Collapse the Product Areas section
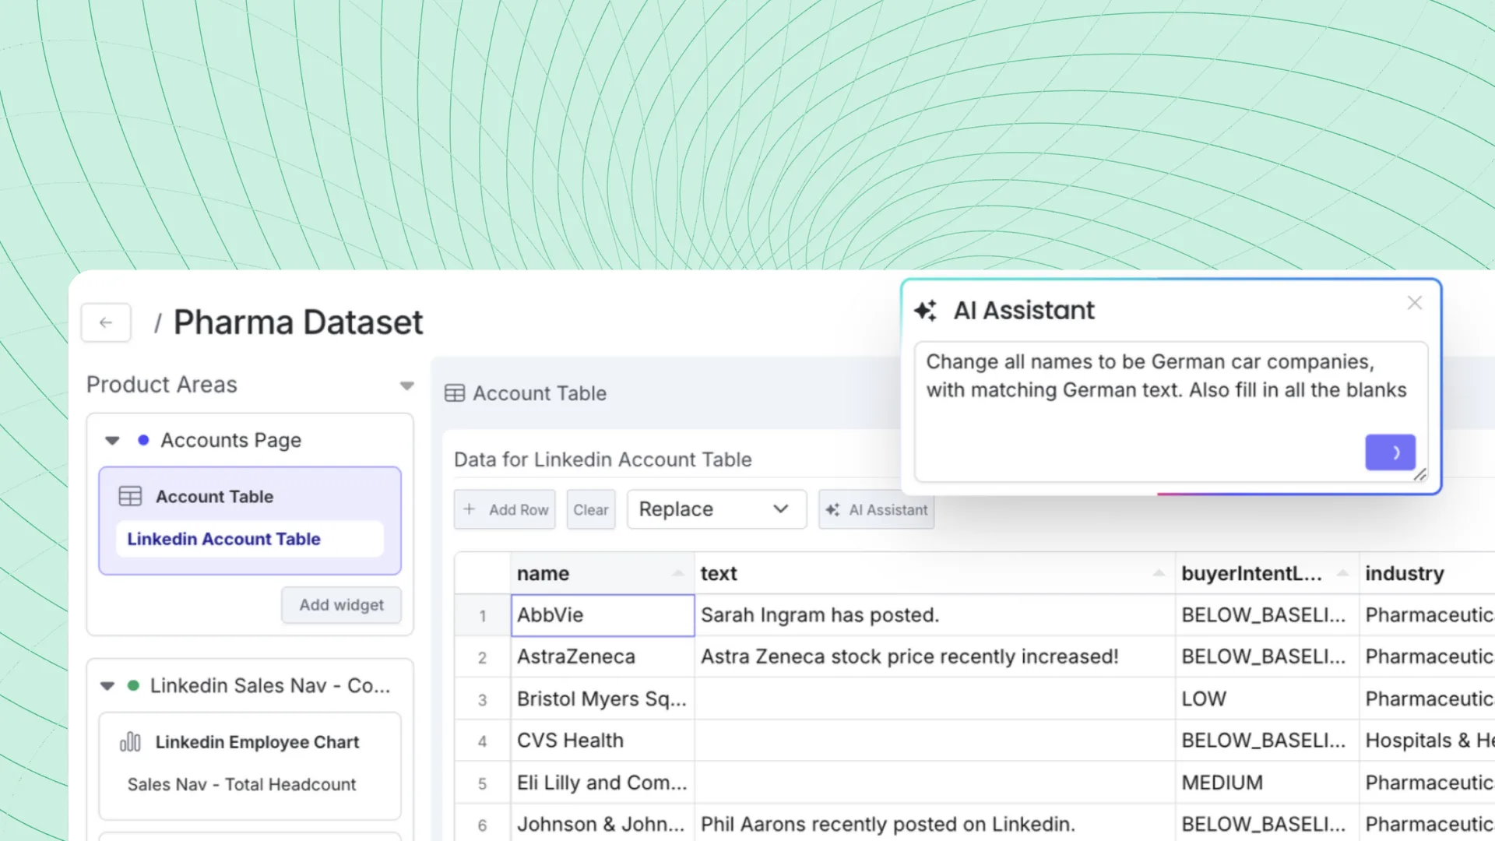The width and height of the screenshot is (1495, 841). [406, 385]
